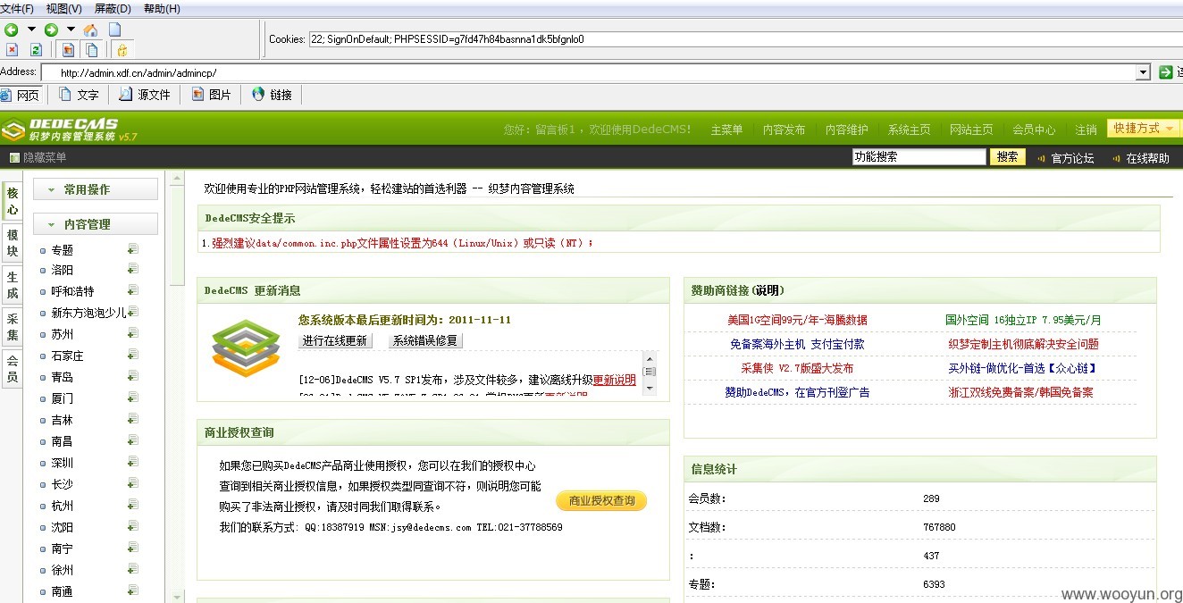
Task: Open the 文件(F) menu
Action: pyautogui.click(x=17, y=9)
